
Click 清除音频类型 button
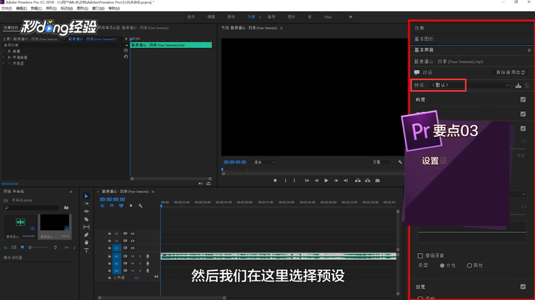coord(510,73)
